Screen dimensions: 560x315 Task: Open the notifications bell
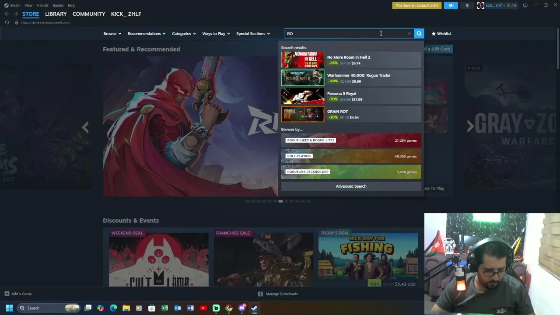coord(467,6)
